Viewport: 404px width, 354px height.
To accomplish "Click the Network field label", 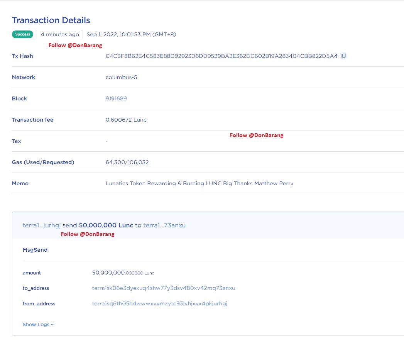I will point(24,77).
